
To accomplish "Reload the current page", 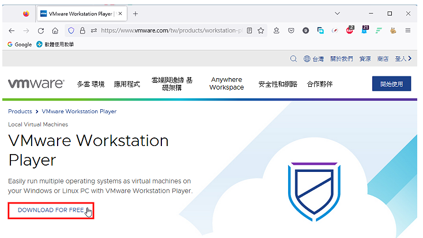I will [41, 30].
